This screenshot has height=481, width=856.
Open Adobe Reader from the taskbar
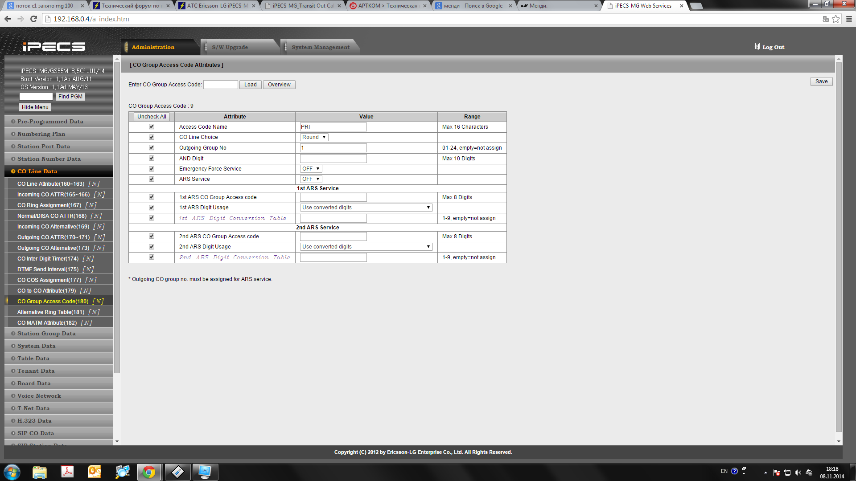coord(67,472)
